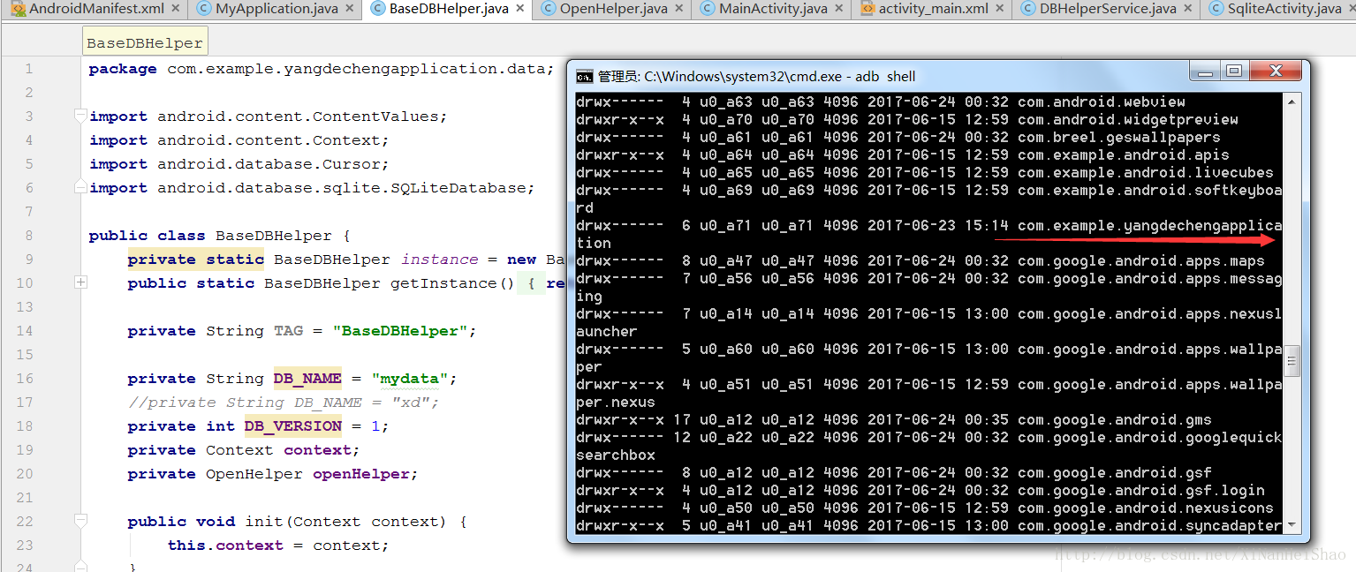
Task: Click the cmd window scrollbar down arrow
Action: [1292, 525]
